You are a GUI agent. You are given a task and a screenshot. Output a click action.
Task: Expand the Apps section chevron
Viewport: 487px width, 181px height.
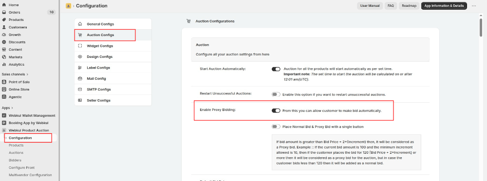click(x=12, y=108)
